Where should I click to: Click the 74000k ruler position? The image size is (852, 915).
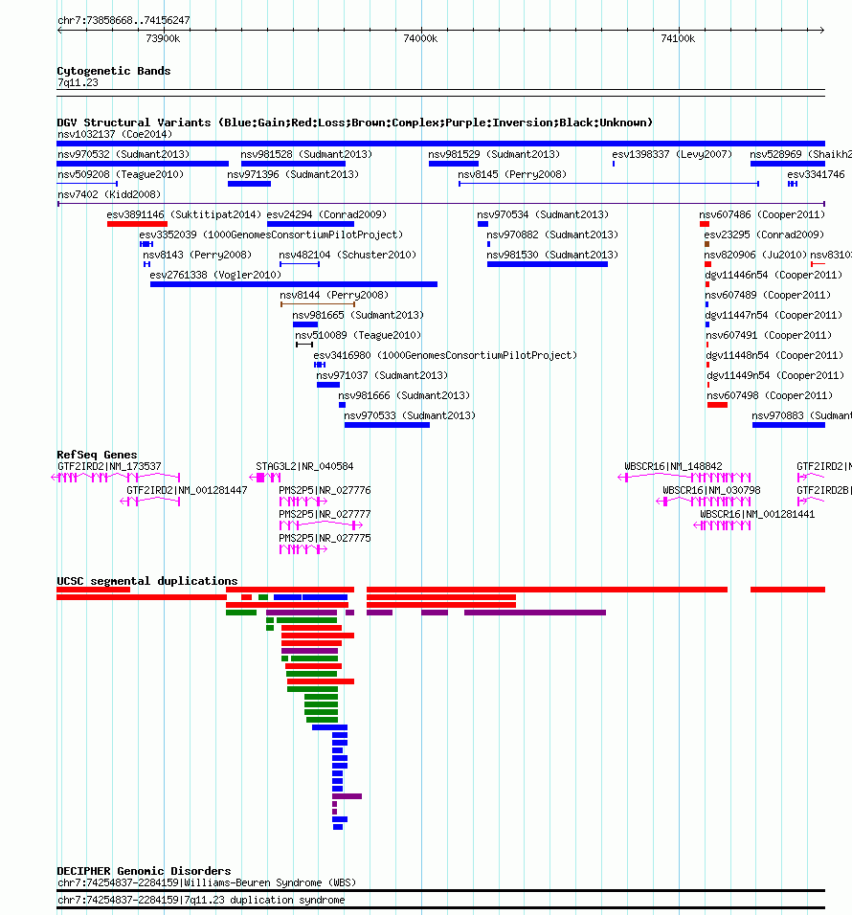click(420, 39)
